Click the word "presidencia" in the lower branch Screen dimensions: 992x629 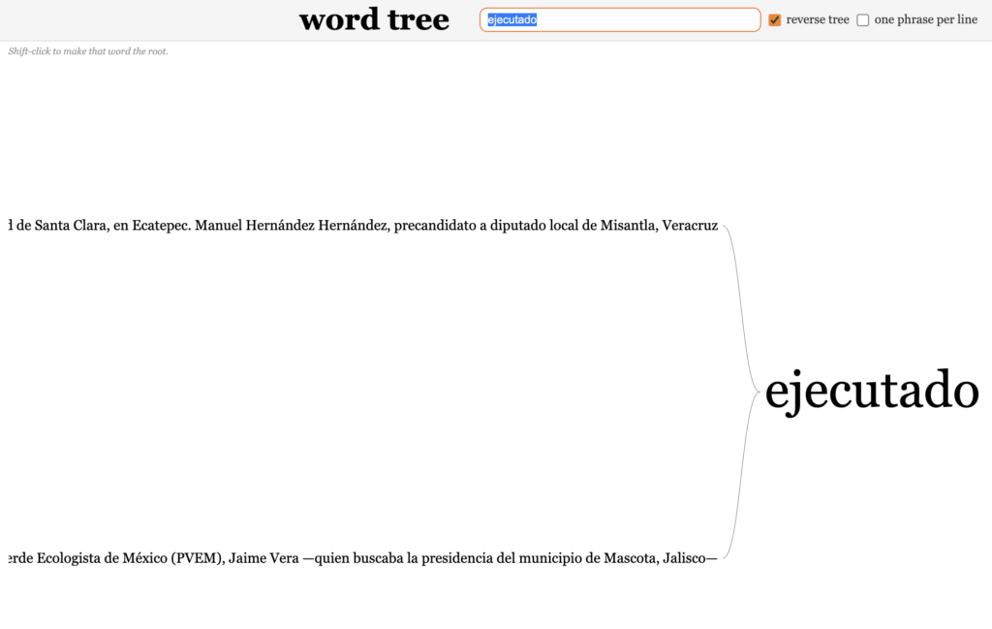tap(457, 559)
